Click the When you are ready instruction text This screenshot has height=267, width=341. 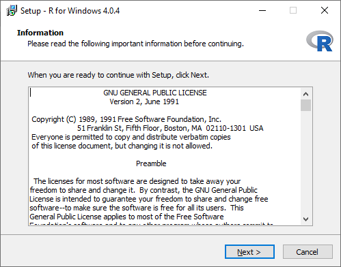(118, 75)
